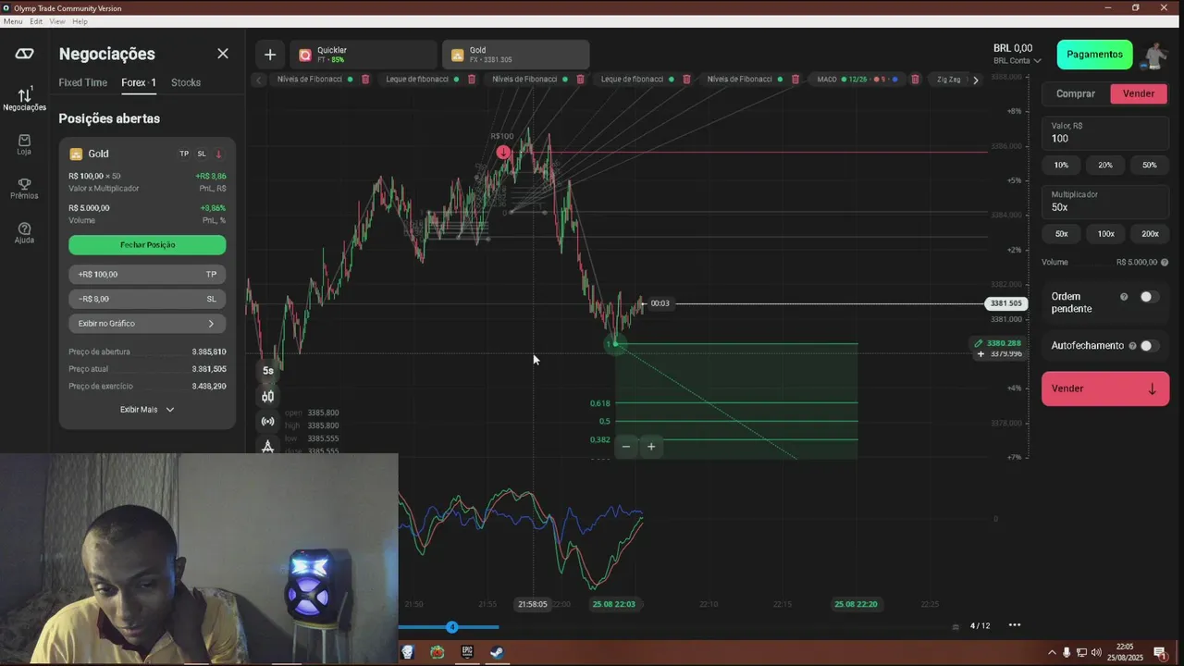Choose the 100x multiplier preset

1105,234
